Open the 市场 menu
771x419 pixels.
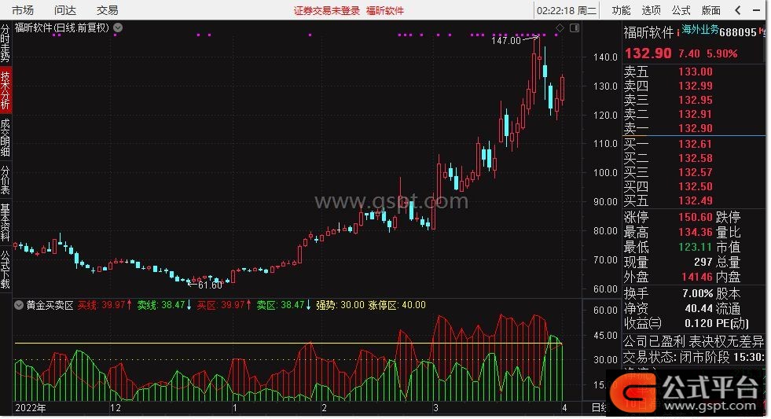(23, 10)
